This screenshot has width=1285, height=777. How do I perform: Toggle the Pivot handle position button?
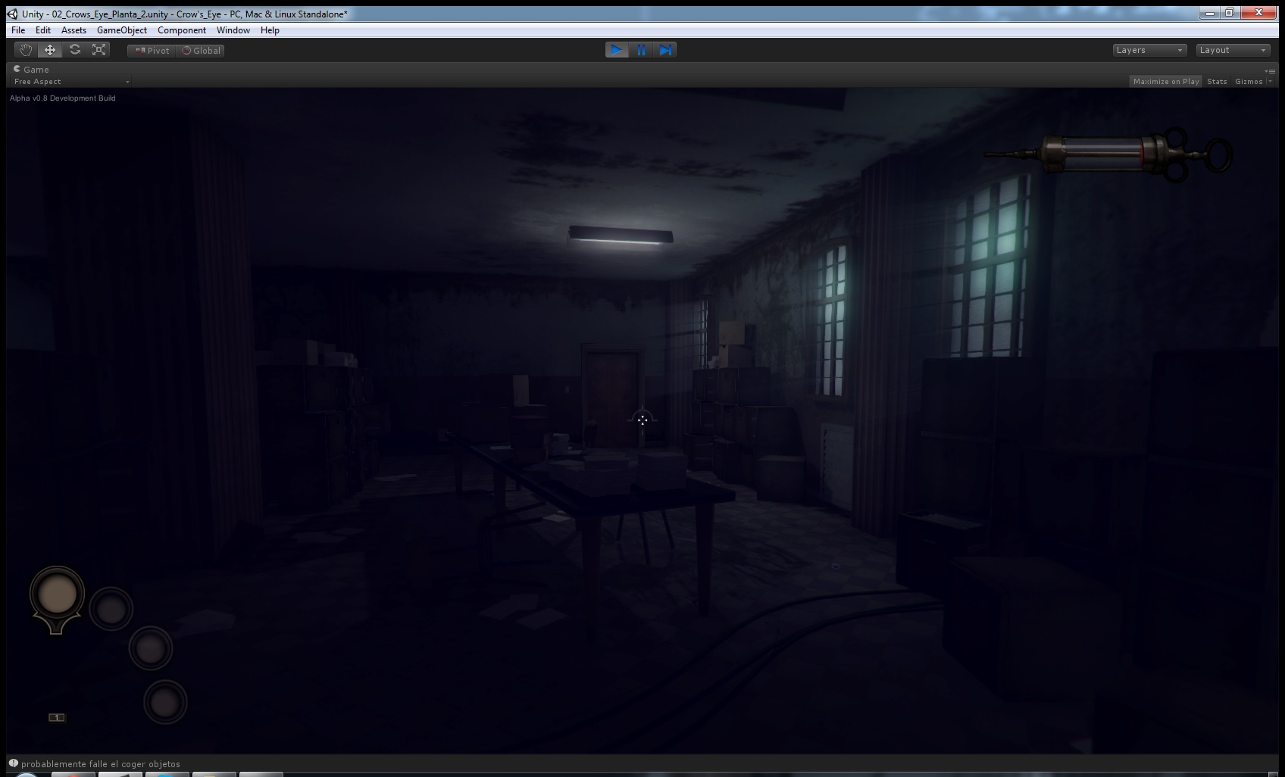click(x=152, y=51)
